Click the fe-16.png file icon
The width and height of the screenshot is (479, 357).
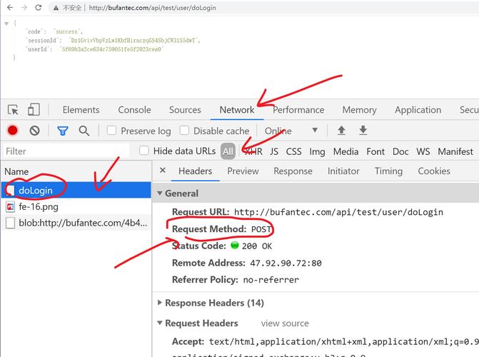(10, 207)
